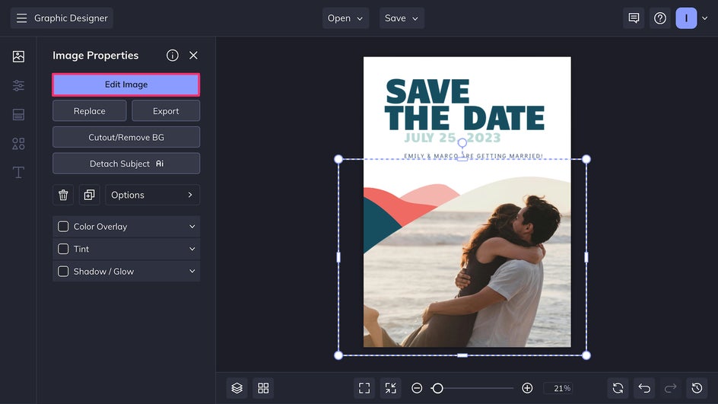The height and width of the screenshot is (404, 718).
Task: Click the zoom in plus icon
Action: 527,388
